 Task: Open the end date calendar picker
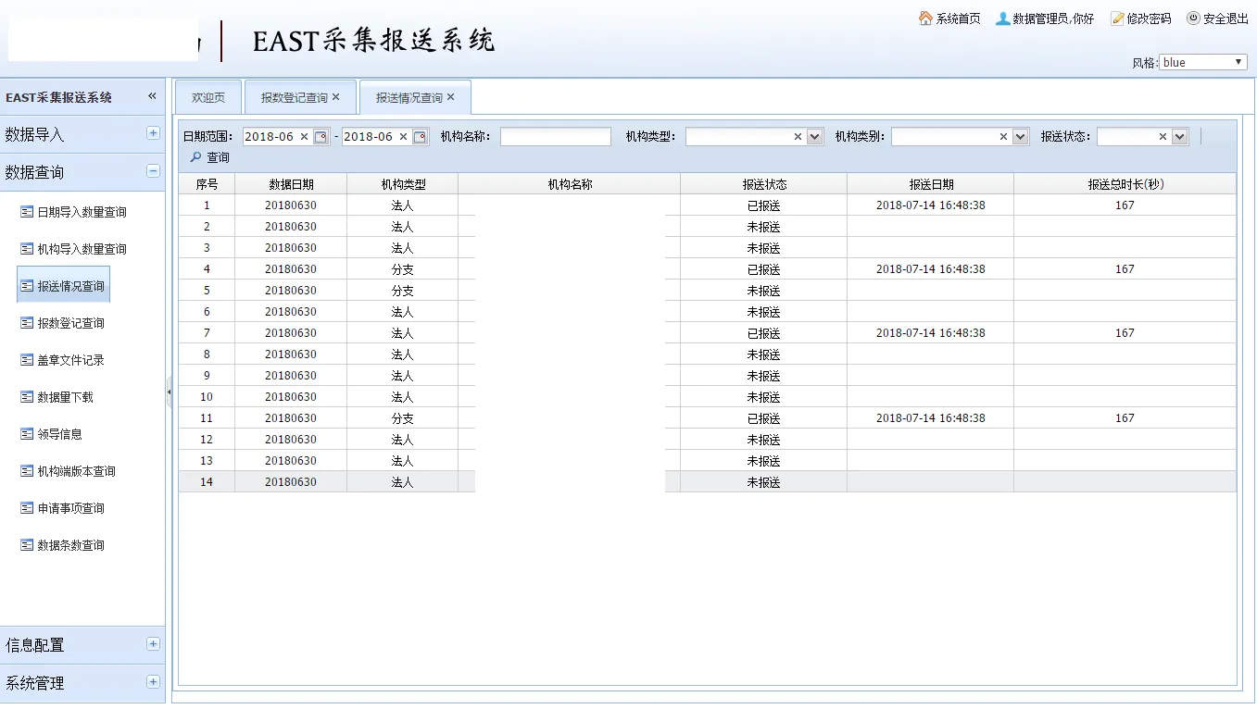click(x=420, y=137)
